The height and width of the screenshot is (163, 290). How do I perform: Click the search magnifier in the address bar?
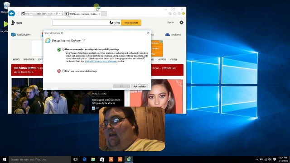point(57,14)
